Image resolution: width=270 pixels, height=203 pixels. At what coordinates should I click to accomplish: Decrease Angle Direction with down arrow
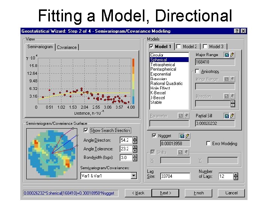click(x=135, y=142)
